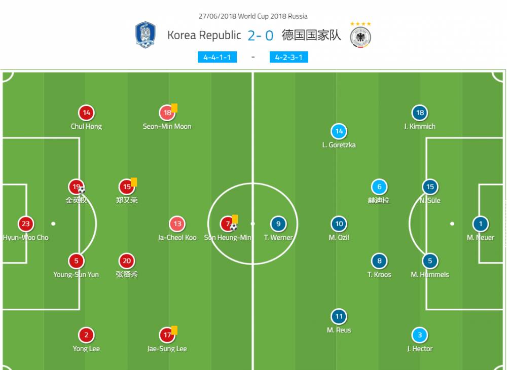Select Chul Hong number 14 marker
This screenshot has width=507, height=370.
86,113
